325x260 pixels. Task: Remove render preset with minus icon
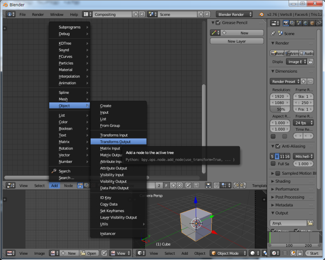[x=310, y=81]
